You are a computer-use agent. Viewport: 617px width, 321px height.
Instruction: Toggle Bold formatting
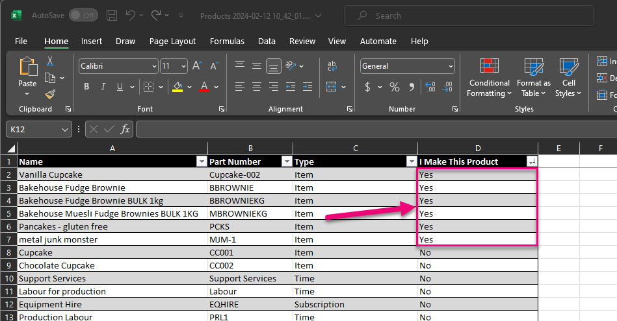(x=86, y=87)
